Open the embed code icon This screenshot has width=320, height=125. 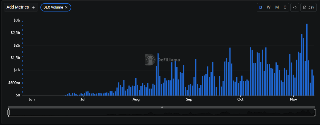294,7
